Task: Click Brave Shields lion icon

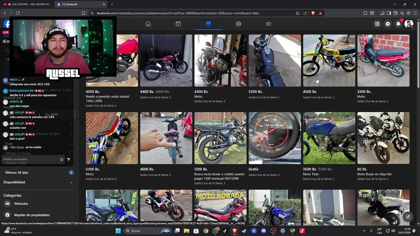Action: pos(313,13)
